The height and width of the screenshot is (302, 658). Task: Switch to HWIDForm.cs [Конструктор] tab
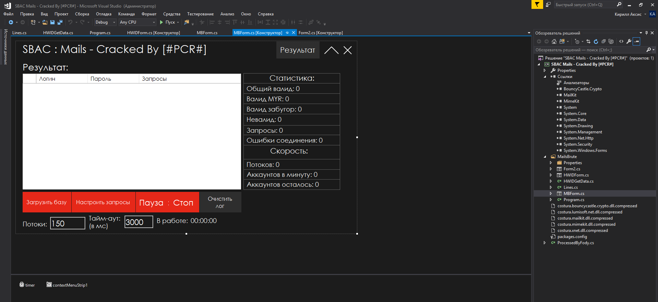[x=154, y=33]
